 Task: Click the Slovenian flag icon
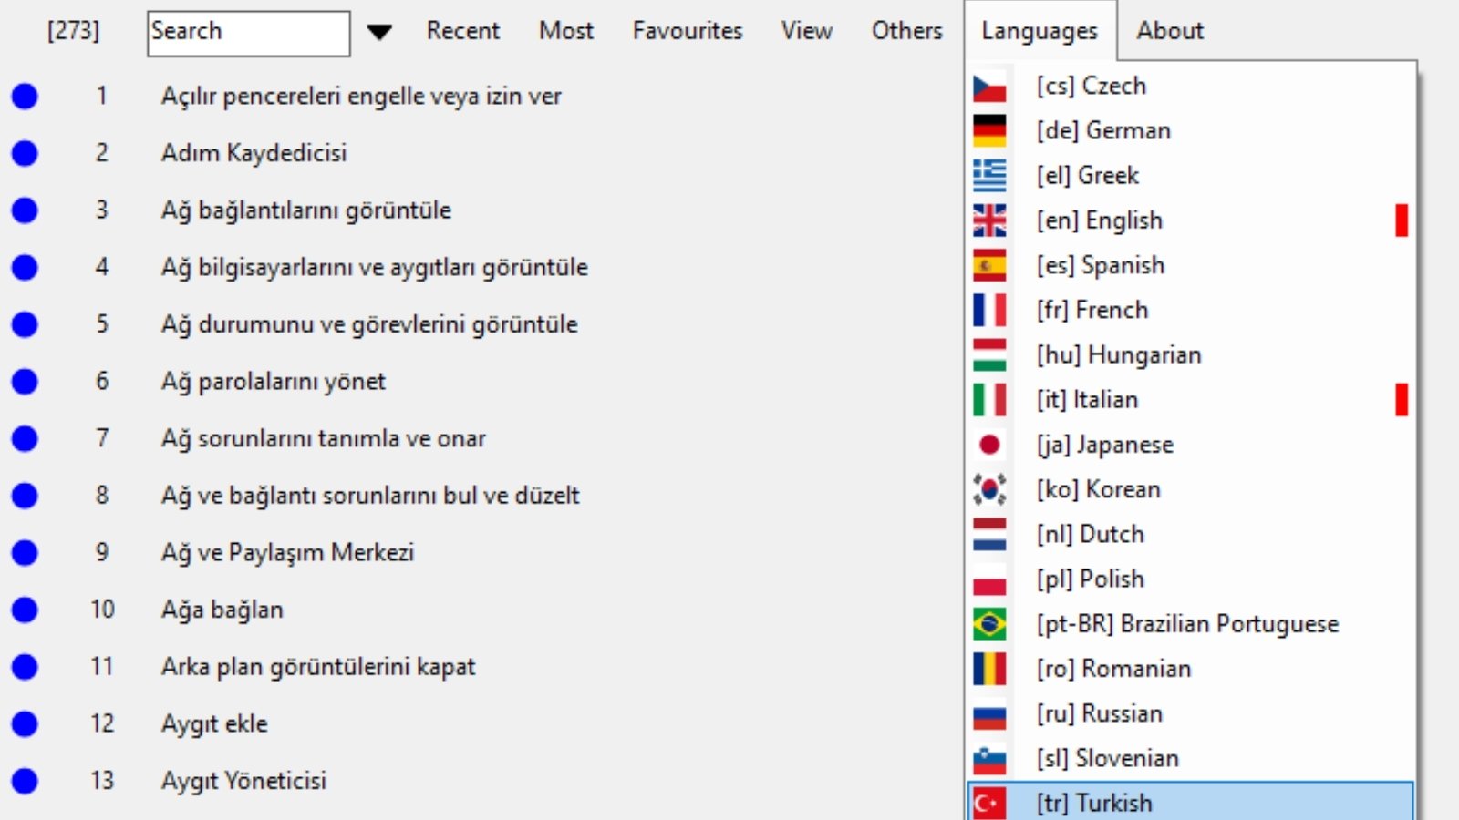click(x=989, y=758)
